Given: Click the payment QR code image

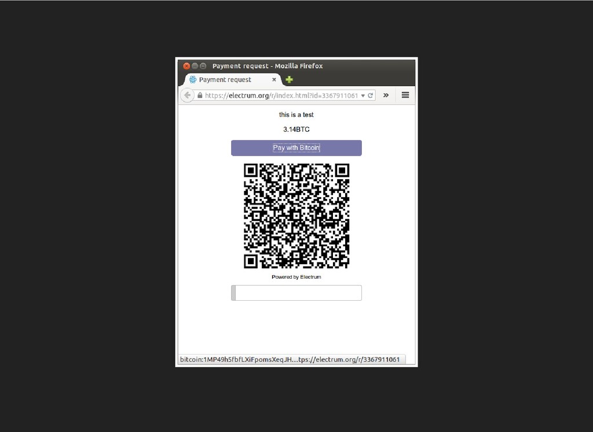Looking at the screenshot, I should [296, 216].
